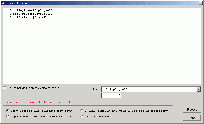
Task: Click the Done button
Action: (192, 118)
